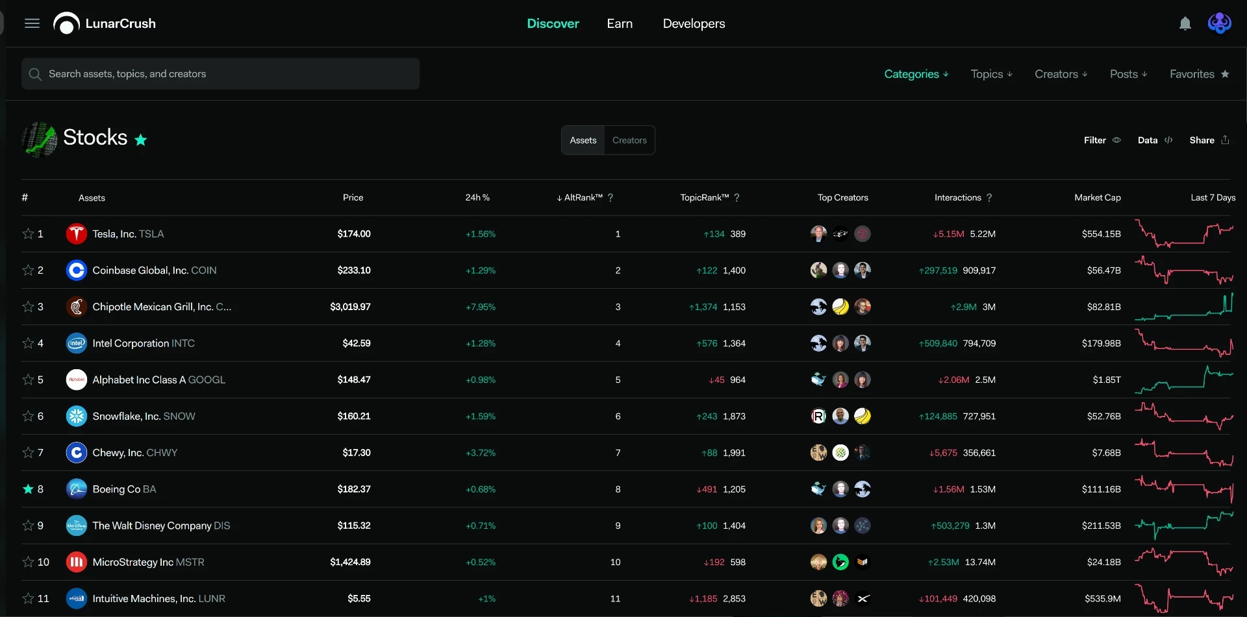Click the Share upload icon

(1226, 140)
